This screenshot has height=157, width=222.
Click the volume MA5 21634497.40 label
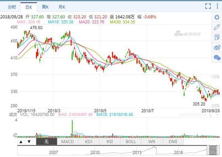75,115
